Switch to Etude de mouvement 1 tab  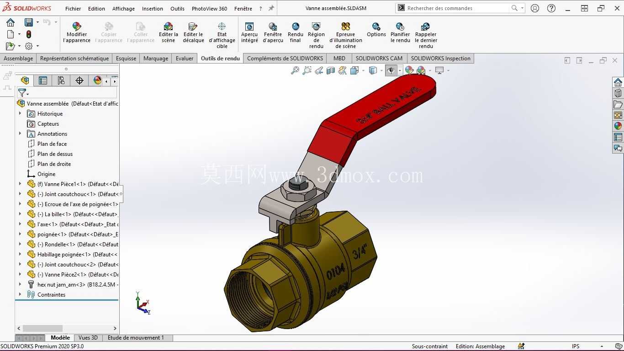(136, 338)
